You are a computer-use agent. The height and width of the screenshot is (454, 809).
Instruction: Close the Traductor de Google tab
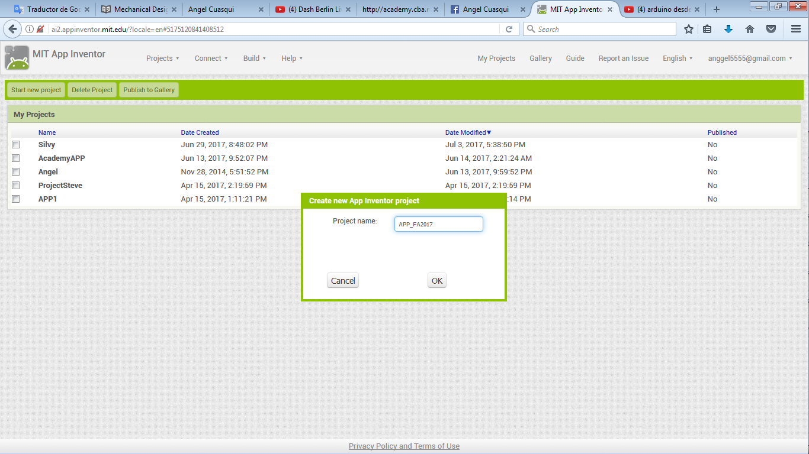86,9
